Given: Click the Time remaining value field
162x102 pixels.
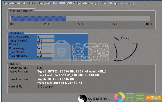Looking at the screenshot, I should [46, 56].
